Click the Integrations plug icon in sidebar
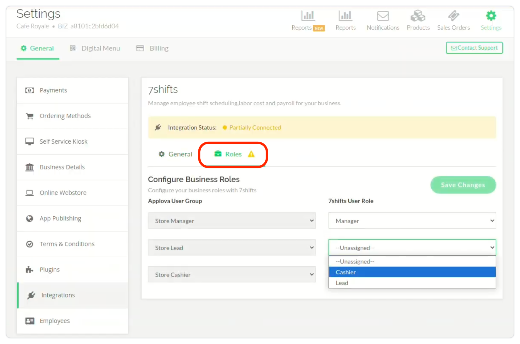Viewport: 520px width, 344px height. pos(31,295)
